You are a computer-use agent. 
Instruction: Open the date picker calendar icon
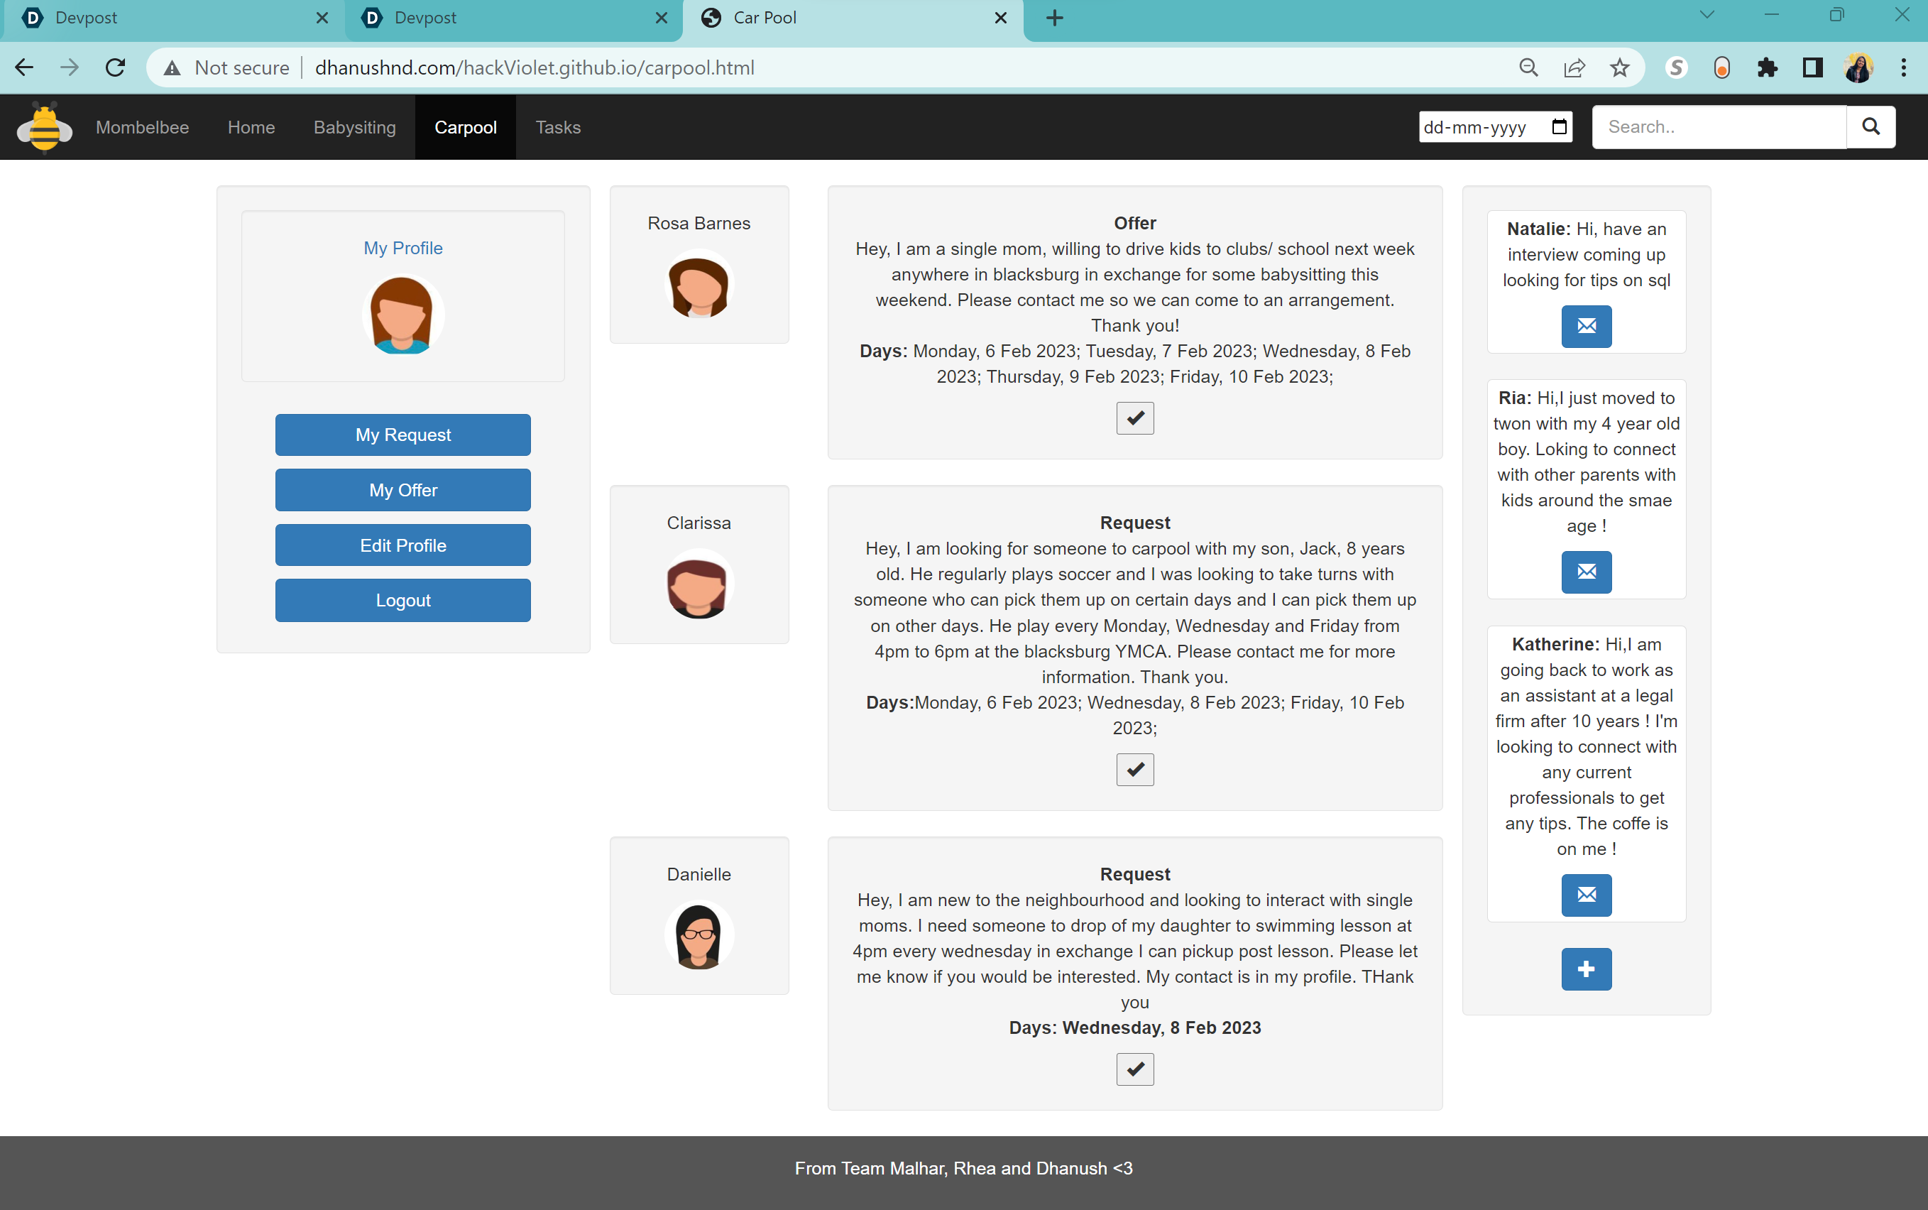1558,126
